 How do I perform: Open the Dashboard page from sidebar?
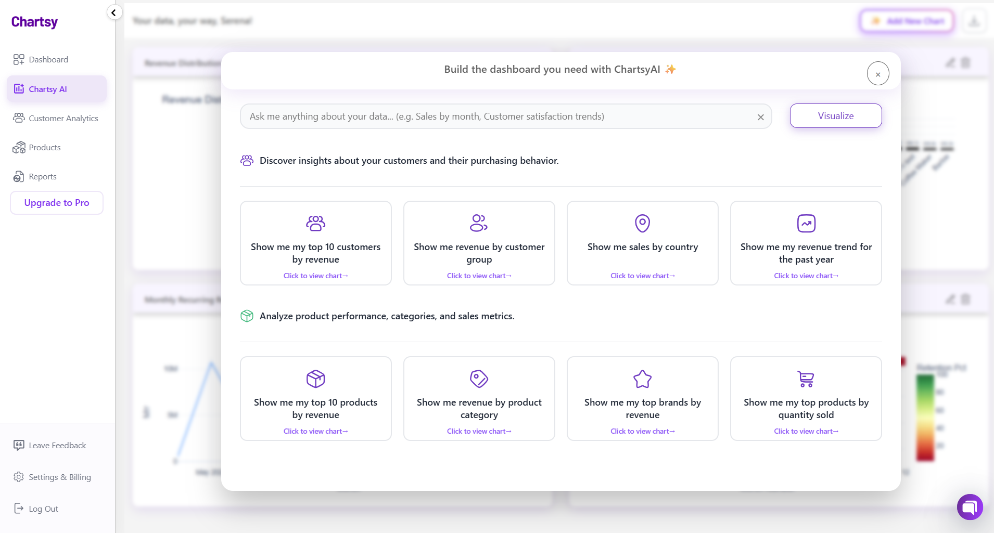pyautogui.click(x=48, y=59)
